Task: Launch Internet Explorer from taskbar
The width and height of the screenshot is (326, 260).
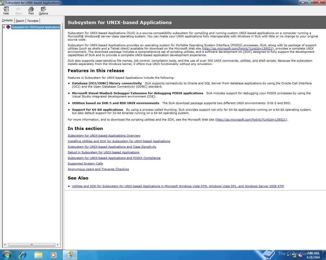Action: [x=23, y=255]
